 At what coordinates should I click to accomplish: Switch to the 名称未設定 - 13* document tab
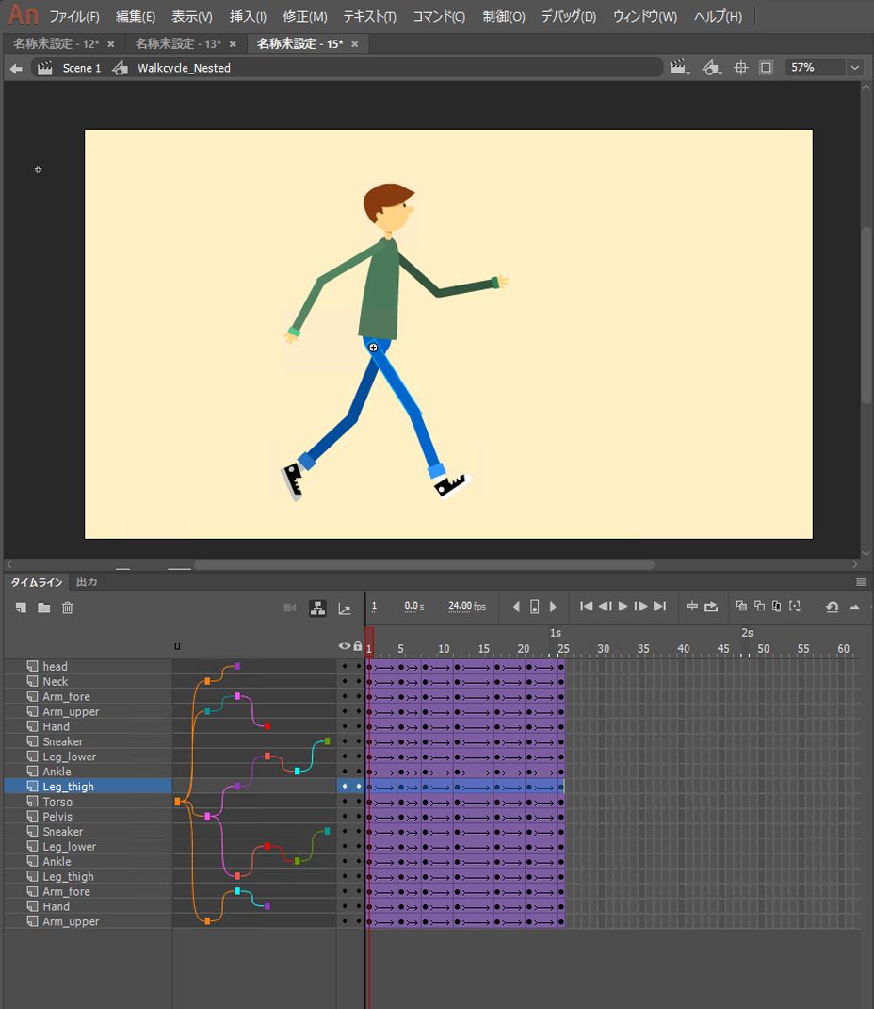coord(178,43)
